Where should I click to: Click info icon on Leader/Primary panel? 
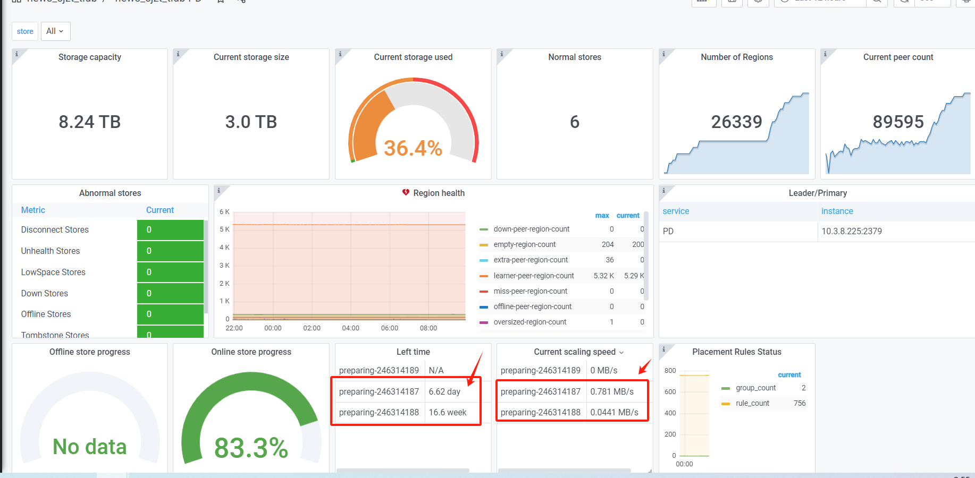coord(663,190)
